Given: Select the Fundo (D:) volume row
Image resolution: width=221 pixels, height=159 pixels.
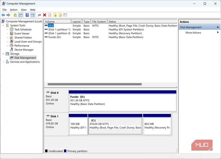Looking at the screenshot, I should (x=54, y=37).
